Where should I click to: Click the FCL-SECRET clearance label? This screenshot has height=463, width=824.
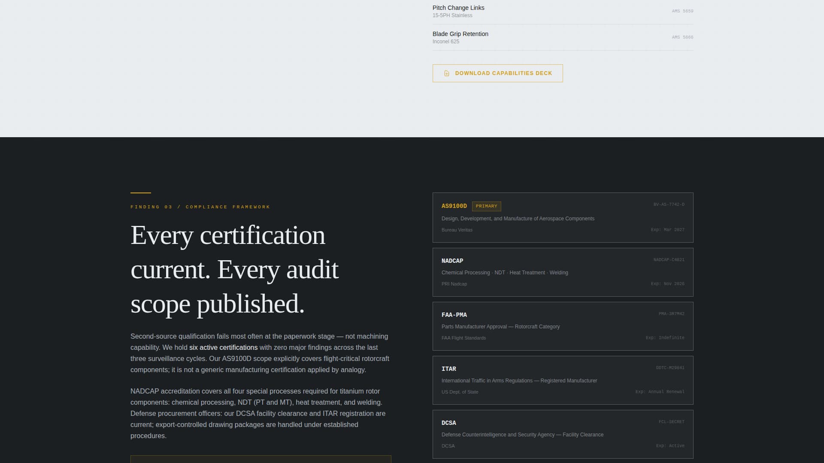pyautogui.click(x=671, y=422)
